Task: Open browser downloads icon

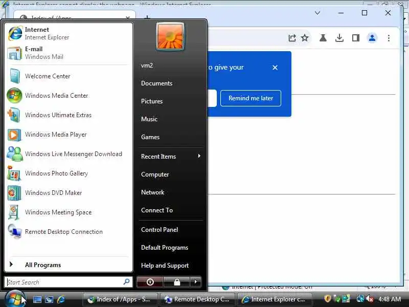Action: pos(339,38)
